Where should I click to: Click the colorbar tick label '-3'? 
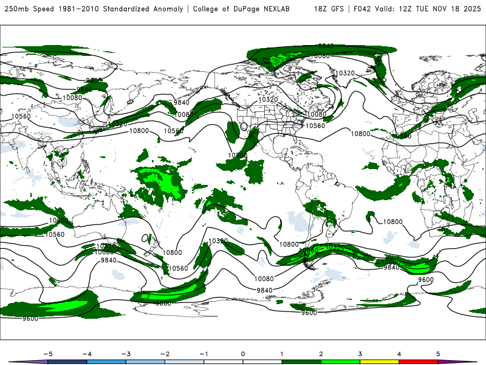tap(126, 354)
